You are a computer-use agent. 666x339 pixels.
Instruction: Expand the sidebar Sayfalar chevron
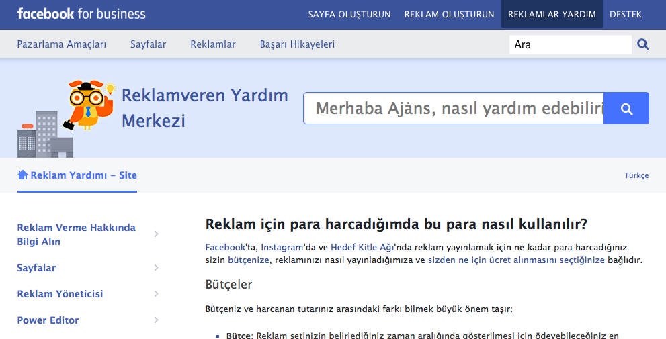[x=157, y=267]
